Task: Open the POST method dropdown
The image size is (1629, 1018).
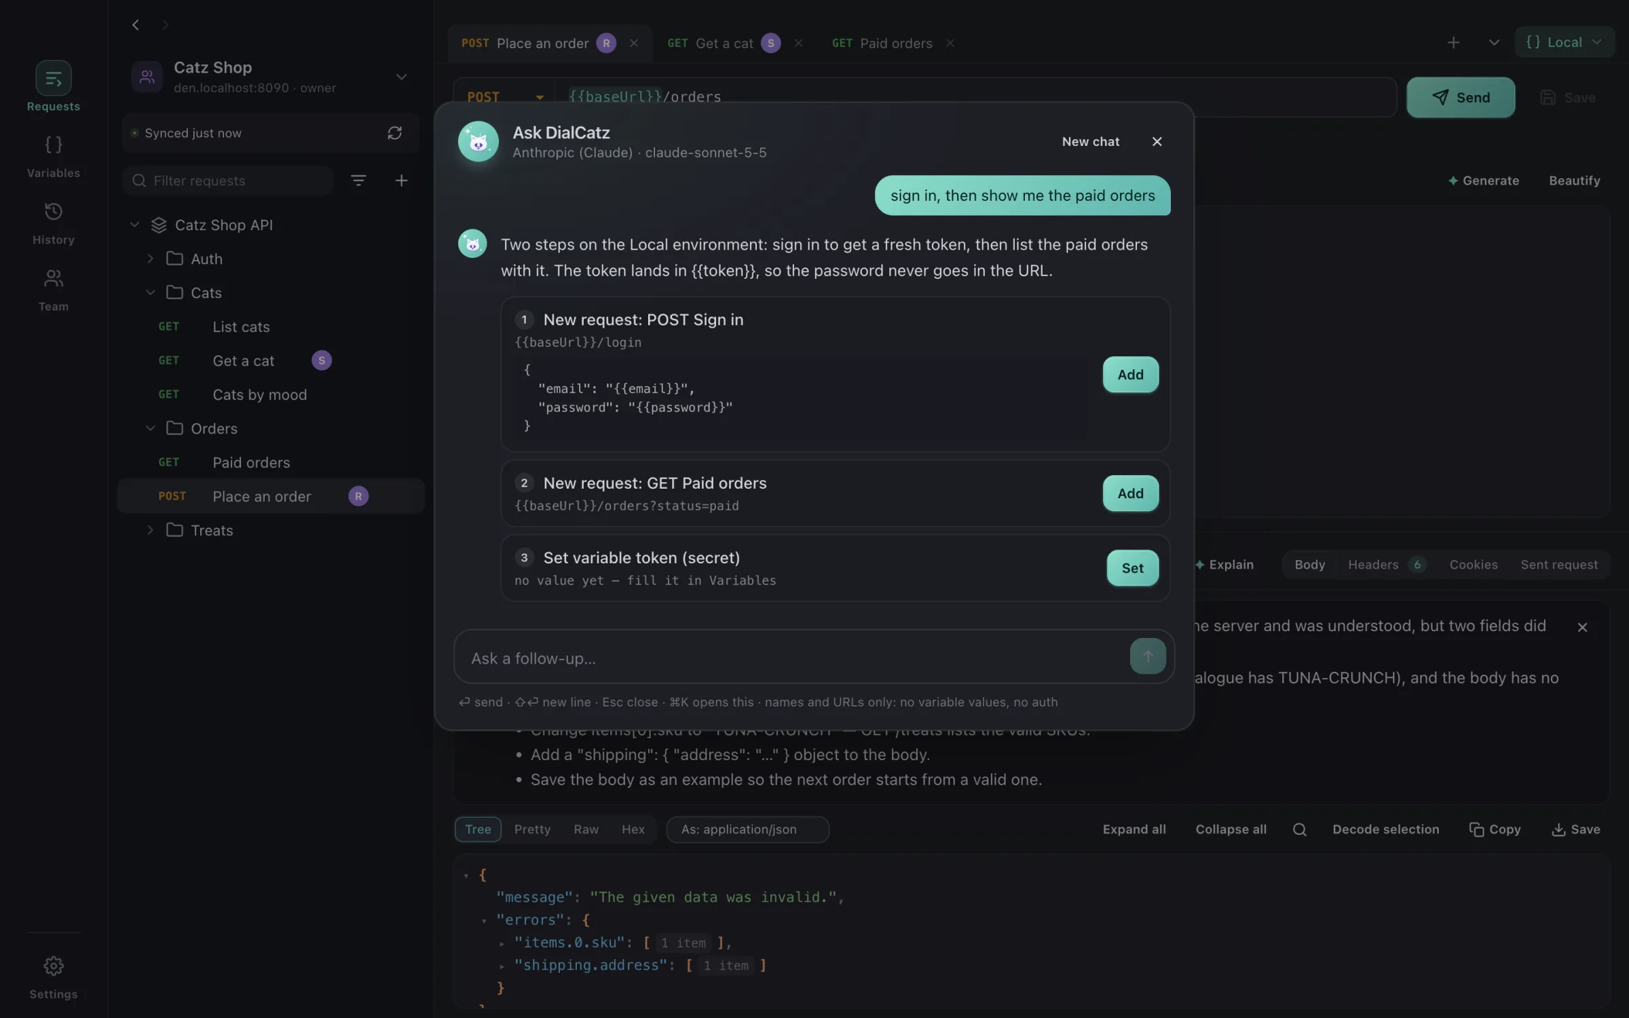Action: pyautogui.click(x=505, y=97)
